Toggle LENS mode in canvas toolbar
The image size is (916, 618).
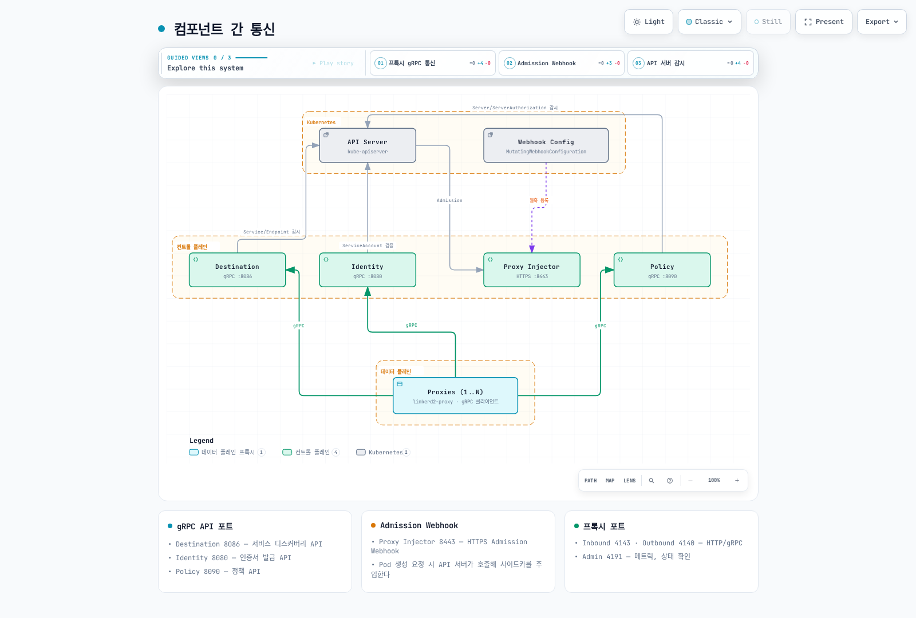tap(629, 481)
